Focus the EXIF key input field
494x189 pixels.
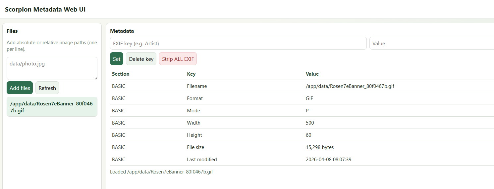[238, 43]
